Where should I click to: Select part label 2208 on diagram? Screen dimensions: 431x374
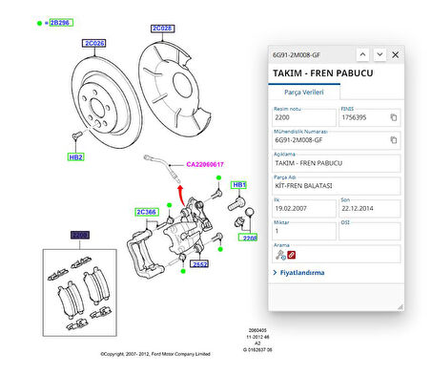(x=248, y=238)
